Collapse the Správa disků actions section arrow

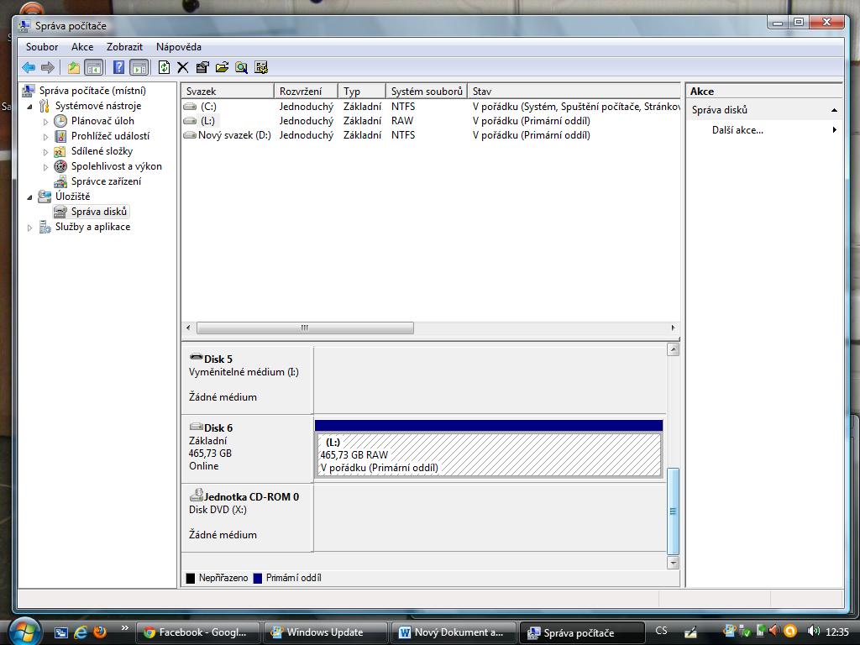[834, 110]
